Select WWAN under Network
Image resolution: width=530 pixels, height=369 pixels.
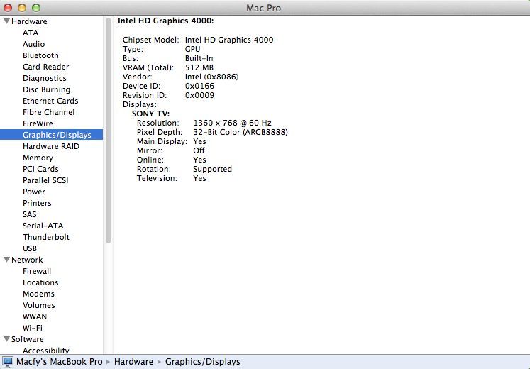coord(35,316)
